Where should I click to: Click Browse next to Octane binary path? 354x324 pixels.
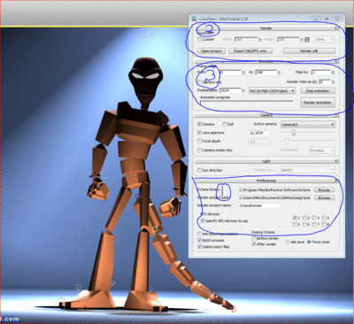tap(324, 190)
